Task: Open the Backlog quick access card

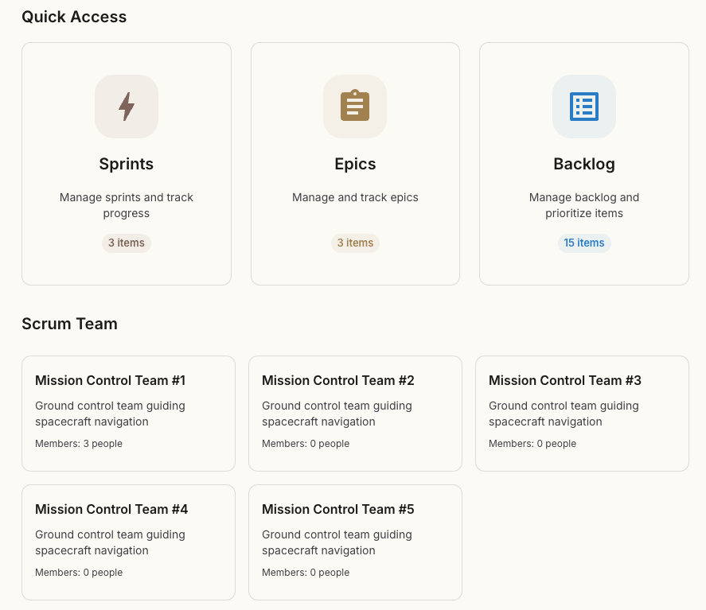Action: [x=583, y=163]
